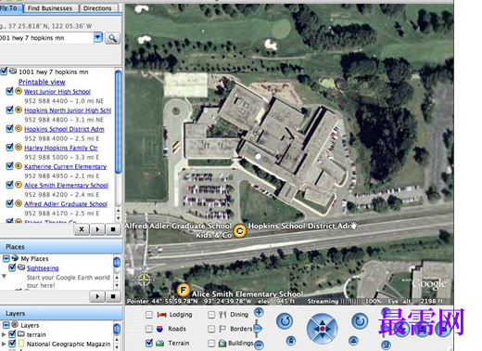Image resolution: width=482 pixels, height=351 pixels.
Task: Zoom out with the minus button
Action: click(x=259, y=344)
